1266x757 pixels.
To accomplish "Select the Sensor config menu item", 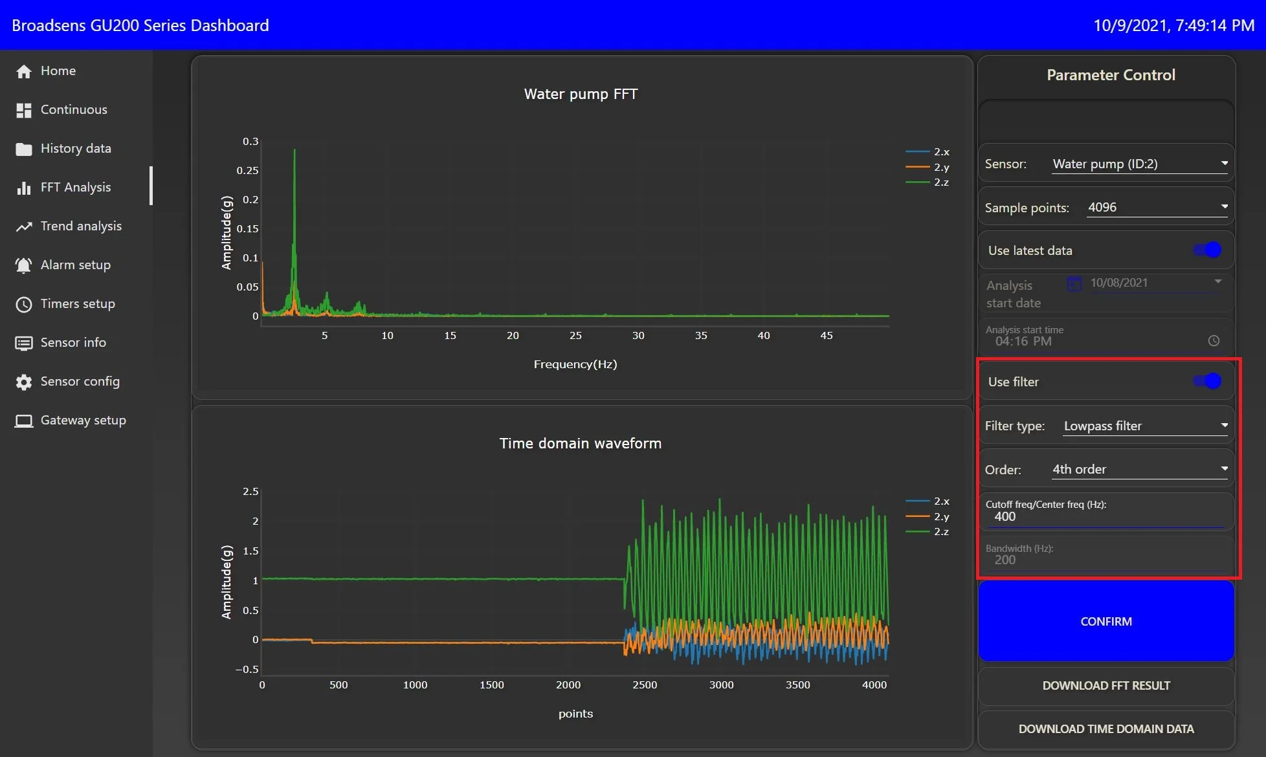I will [x=80, y=380].
